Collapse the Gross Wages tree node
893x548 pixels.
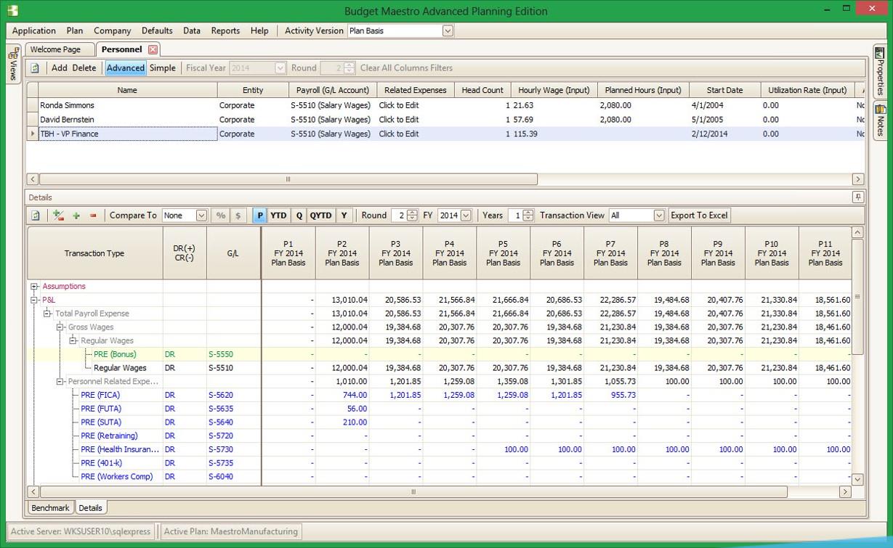point(60,327)
